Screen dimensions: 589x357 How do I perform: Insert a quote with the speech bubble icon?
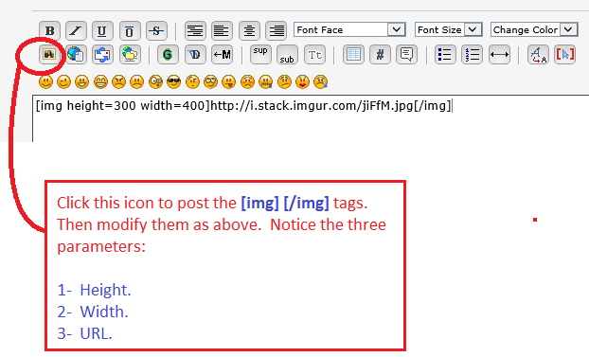point(406,55)
